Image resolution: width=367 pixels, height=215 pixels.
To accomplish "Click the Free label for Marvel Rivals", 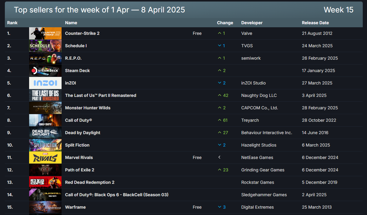I will tap(197, 157).
